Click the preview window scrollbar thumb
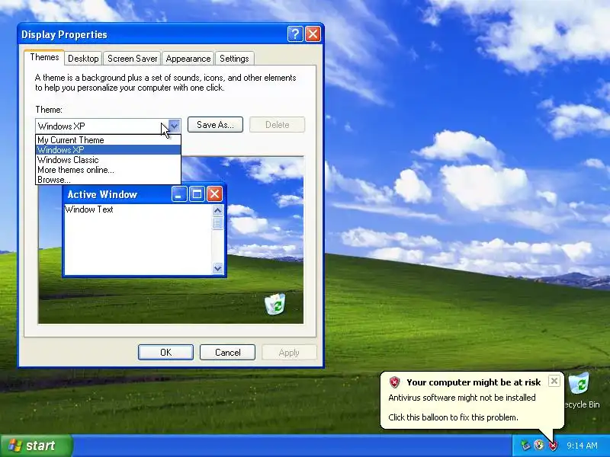The width and height of the screenshot is (610, 457). point(217,223)
